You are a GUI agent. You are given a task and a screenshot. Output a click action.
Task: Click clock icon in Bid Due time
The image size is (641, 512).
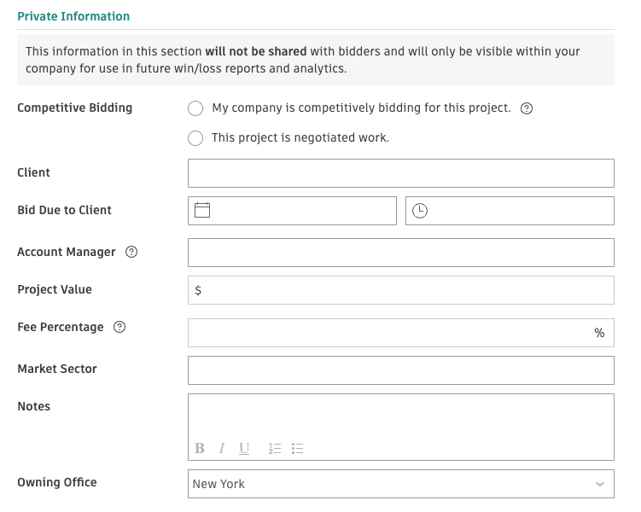[420, 211]
